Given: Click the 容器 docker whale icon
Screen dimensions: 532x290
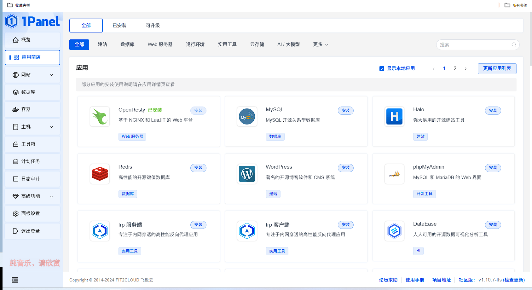Looking at the screenshot, I should (15, 109).
